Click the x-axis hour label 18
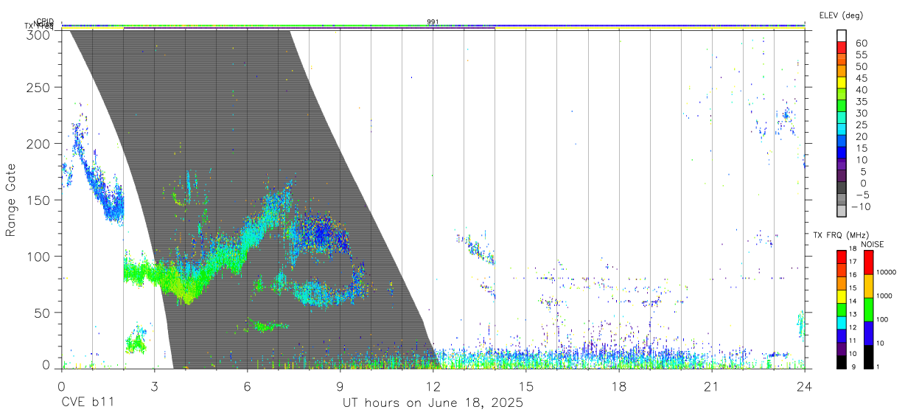Viewport: 905px width, 418px height. pyautogui.click(x=618, y=386)
